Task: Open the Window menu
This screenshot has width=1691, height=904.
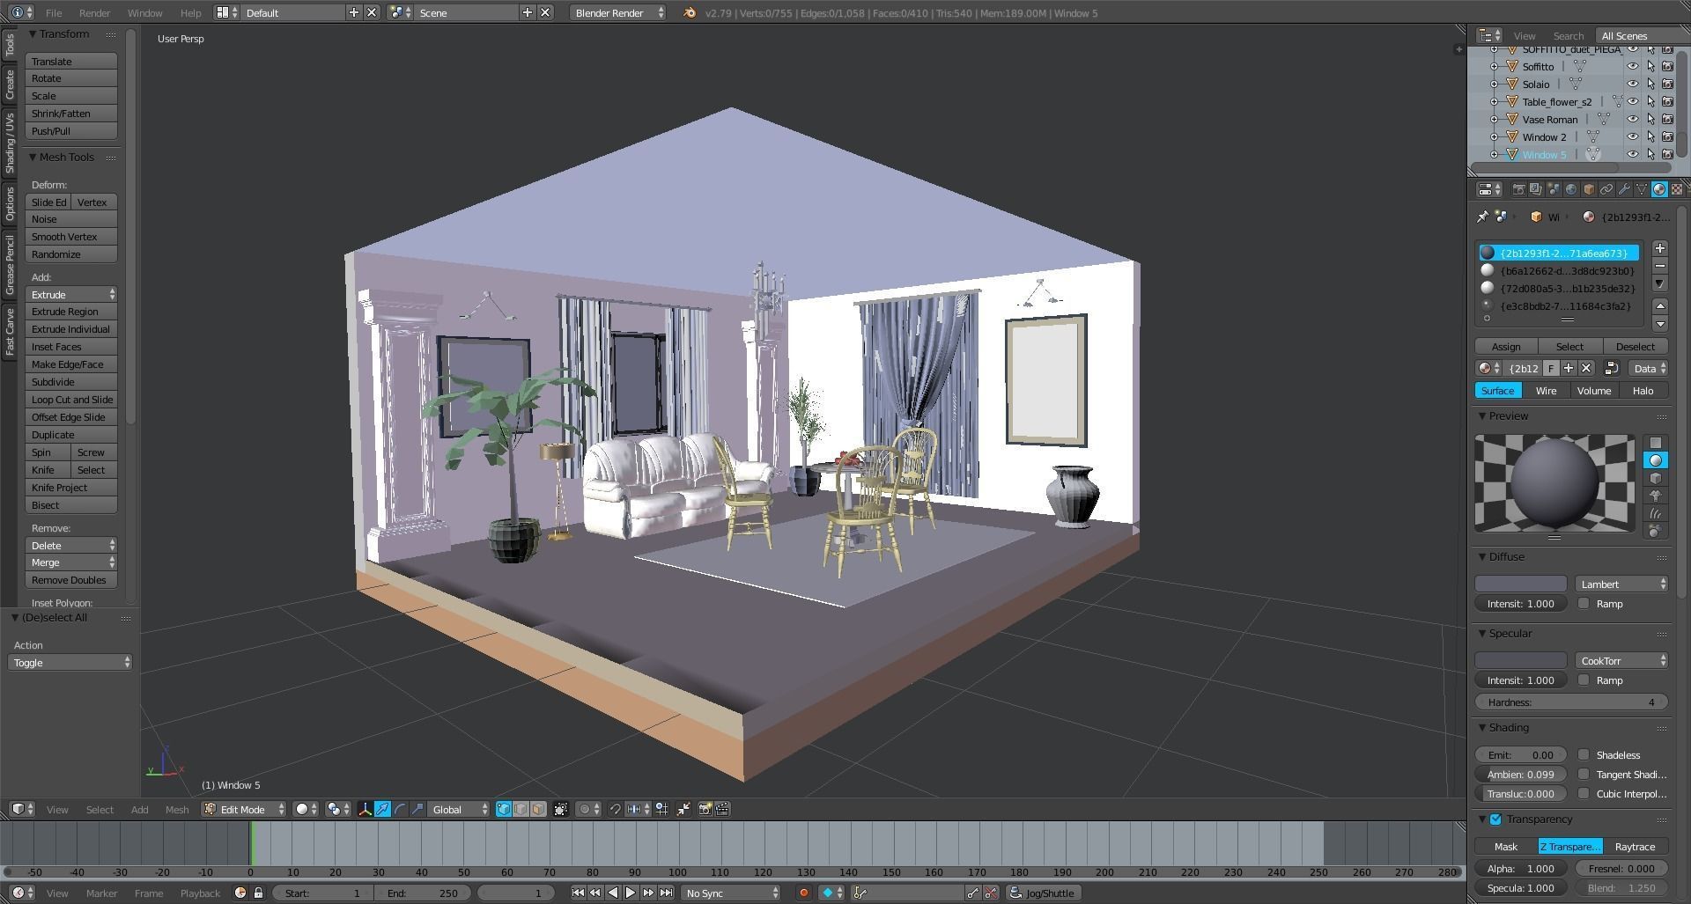Action: pos(144,12)
